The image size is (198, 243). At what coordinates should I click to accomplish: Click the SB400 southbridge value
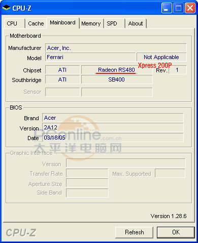[117, 79]
